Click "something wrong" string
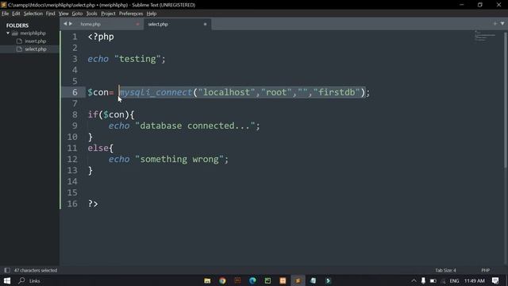The image size is (508, 286). (179, 159)
